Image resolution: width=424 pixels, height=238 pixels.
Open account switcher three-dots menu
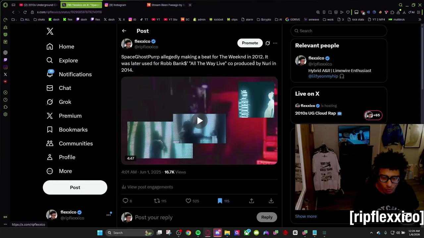tap(108, 215)
